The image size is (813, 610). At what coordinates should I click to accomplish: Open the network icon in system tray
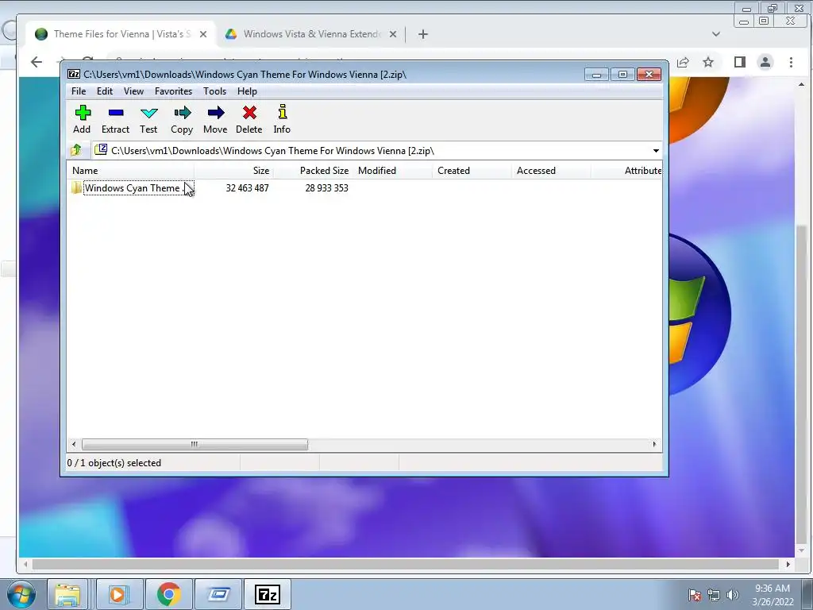click(714, 594)
